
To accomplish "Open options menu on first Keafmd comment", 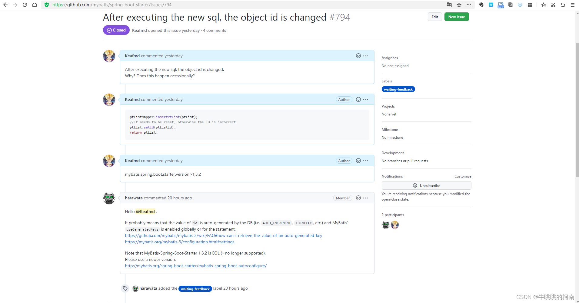I will (366, 56).
